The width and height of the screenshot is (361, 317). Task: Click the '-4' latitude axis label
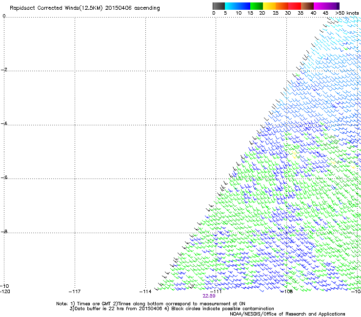(x=4, y=123)
